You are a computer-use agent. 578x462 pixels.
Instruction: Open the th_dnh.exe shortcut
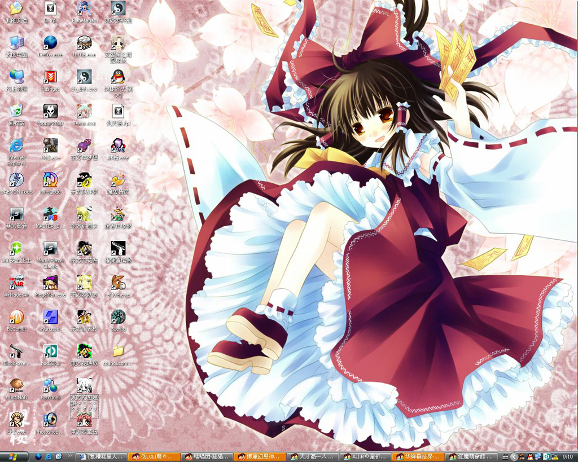pos(84,81)
